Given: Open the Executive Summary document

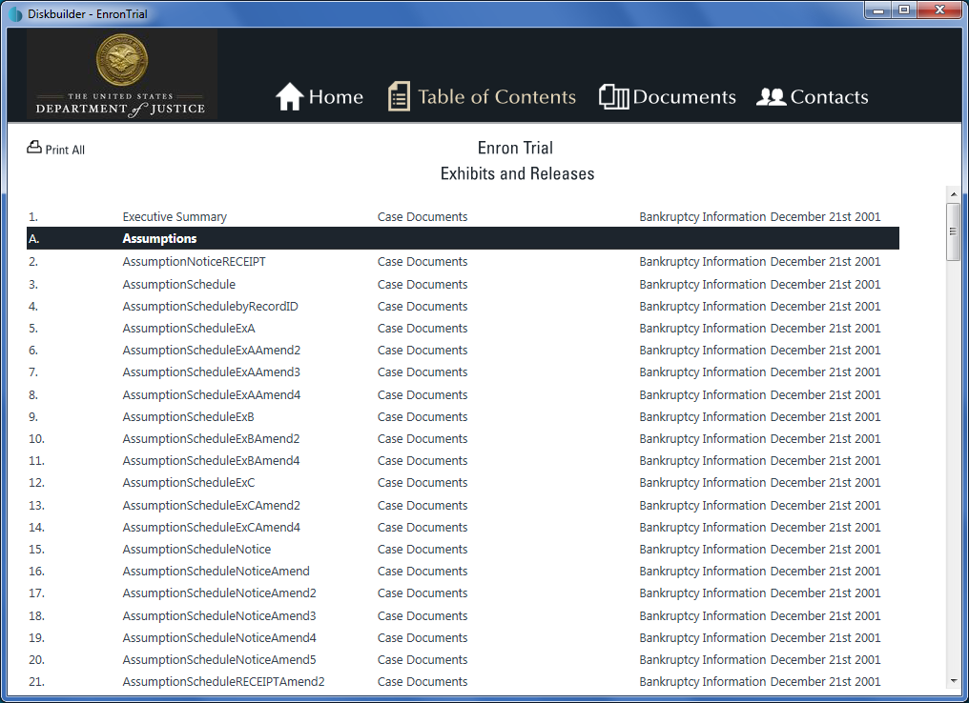Looking at the screenshot, I should coord(175,216).
